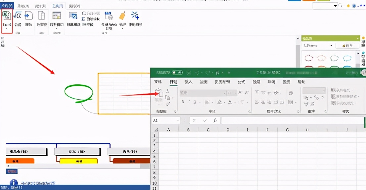Click the yellow sub-topic box in the diagram
The width and height of the screenshot is (366, 190).
tap(79, 161)
